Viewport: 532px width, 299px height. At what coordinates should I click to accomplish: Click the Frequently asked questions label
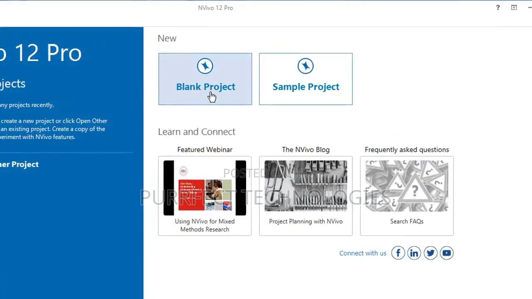click(407, 149)
